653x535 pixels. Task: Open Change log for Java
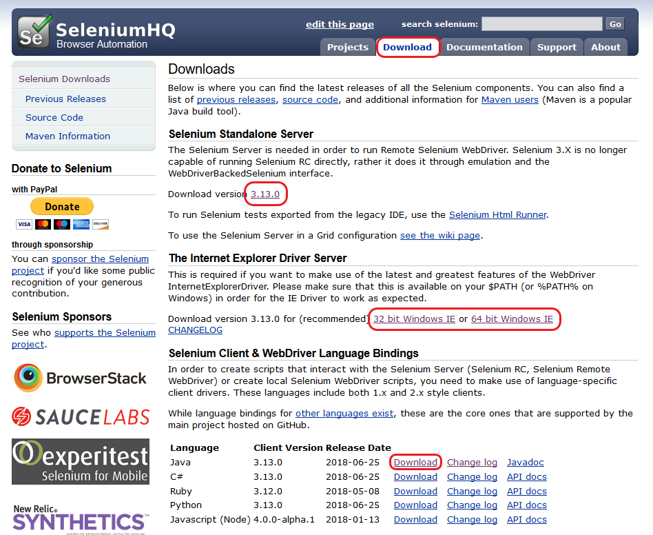click(x=472, y=463)
